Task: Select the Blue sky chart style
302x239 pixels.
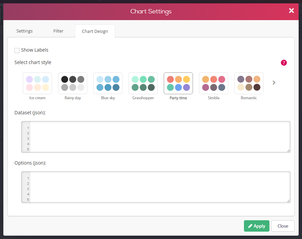Action: point(108,83)
